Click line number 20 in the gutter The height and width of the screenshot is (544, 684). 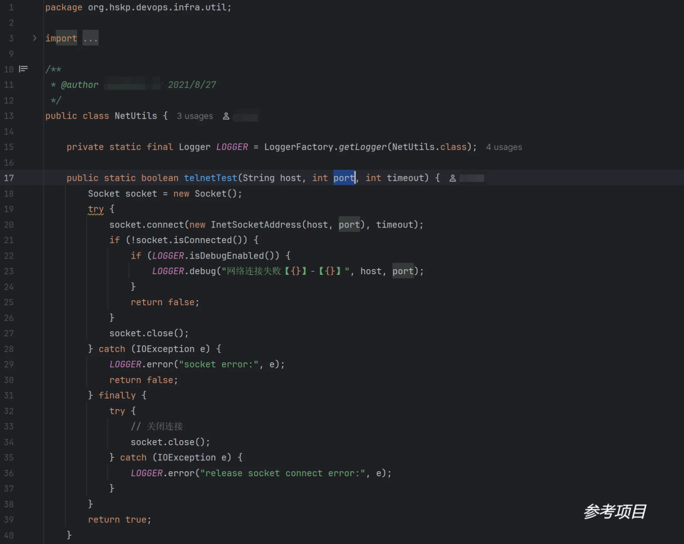point(9,225)
